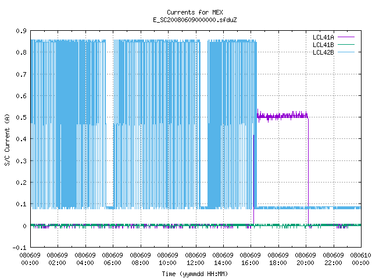Click the 'Time (yymmdd HH:MM)' axis label

coord(195,274)
